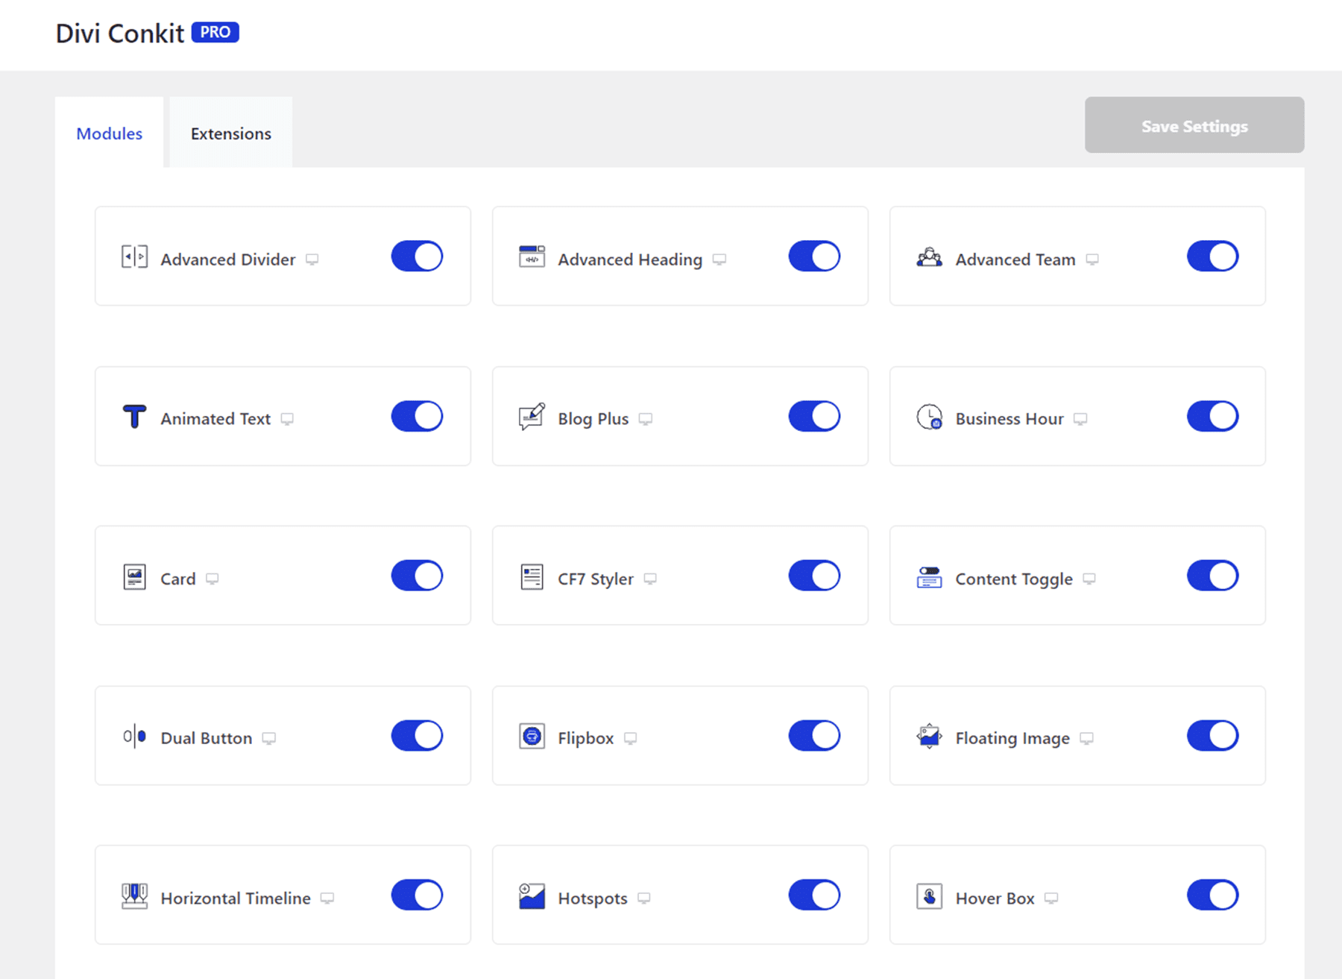Select the Card module icon
This screenshot has height=979, width=1342.
pyautogui.click(x=134, y=576)
